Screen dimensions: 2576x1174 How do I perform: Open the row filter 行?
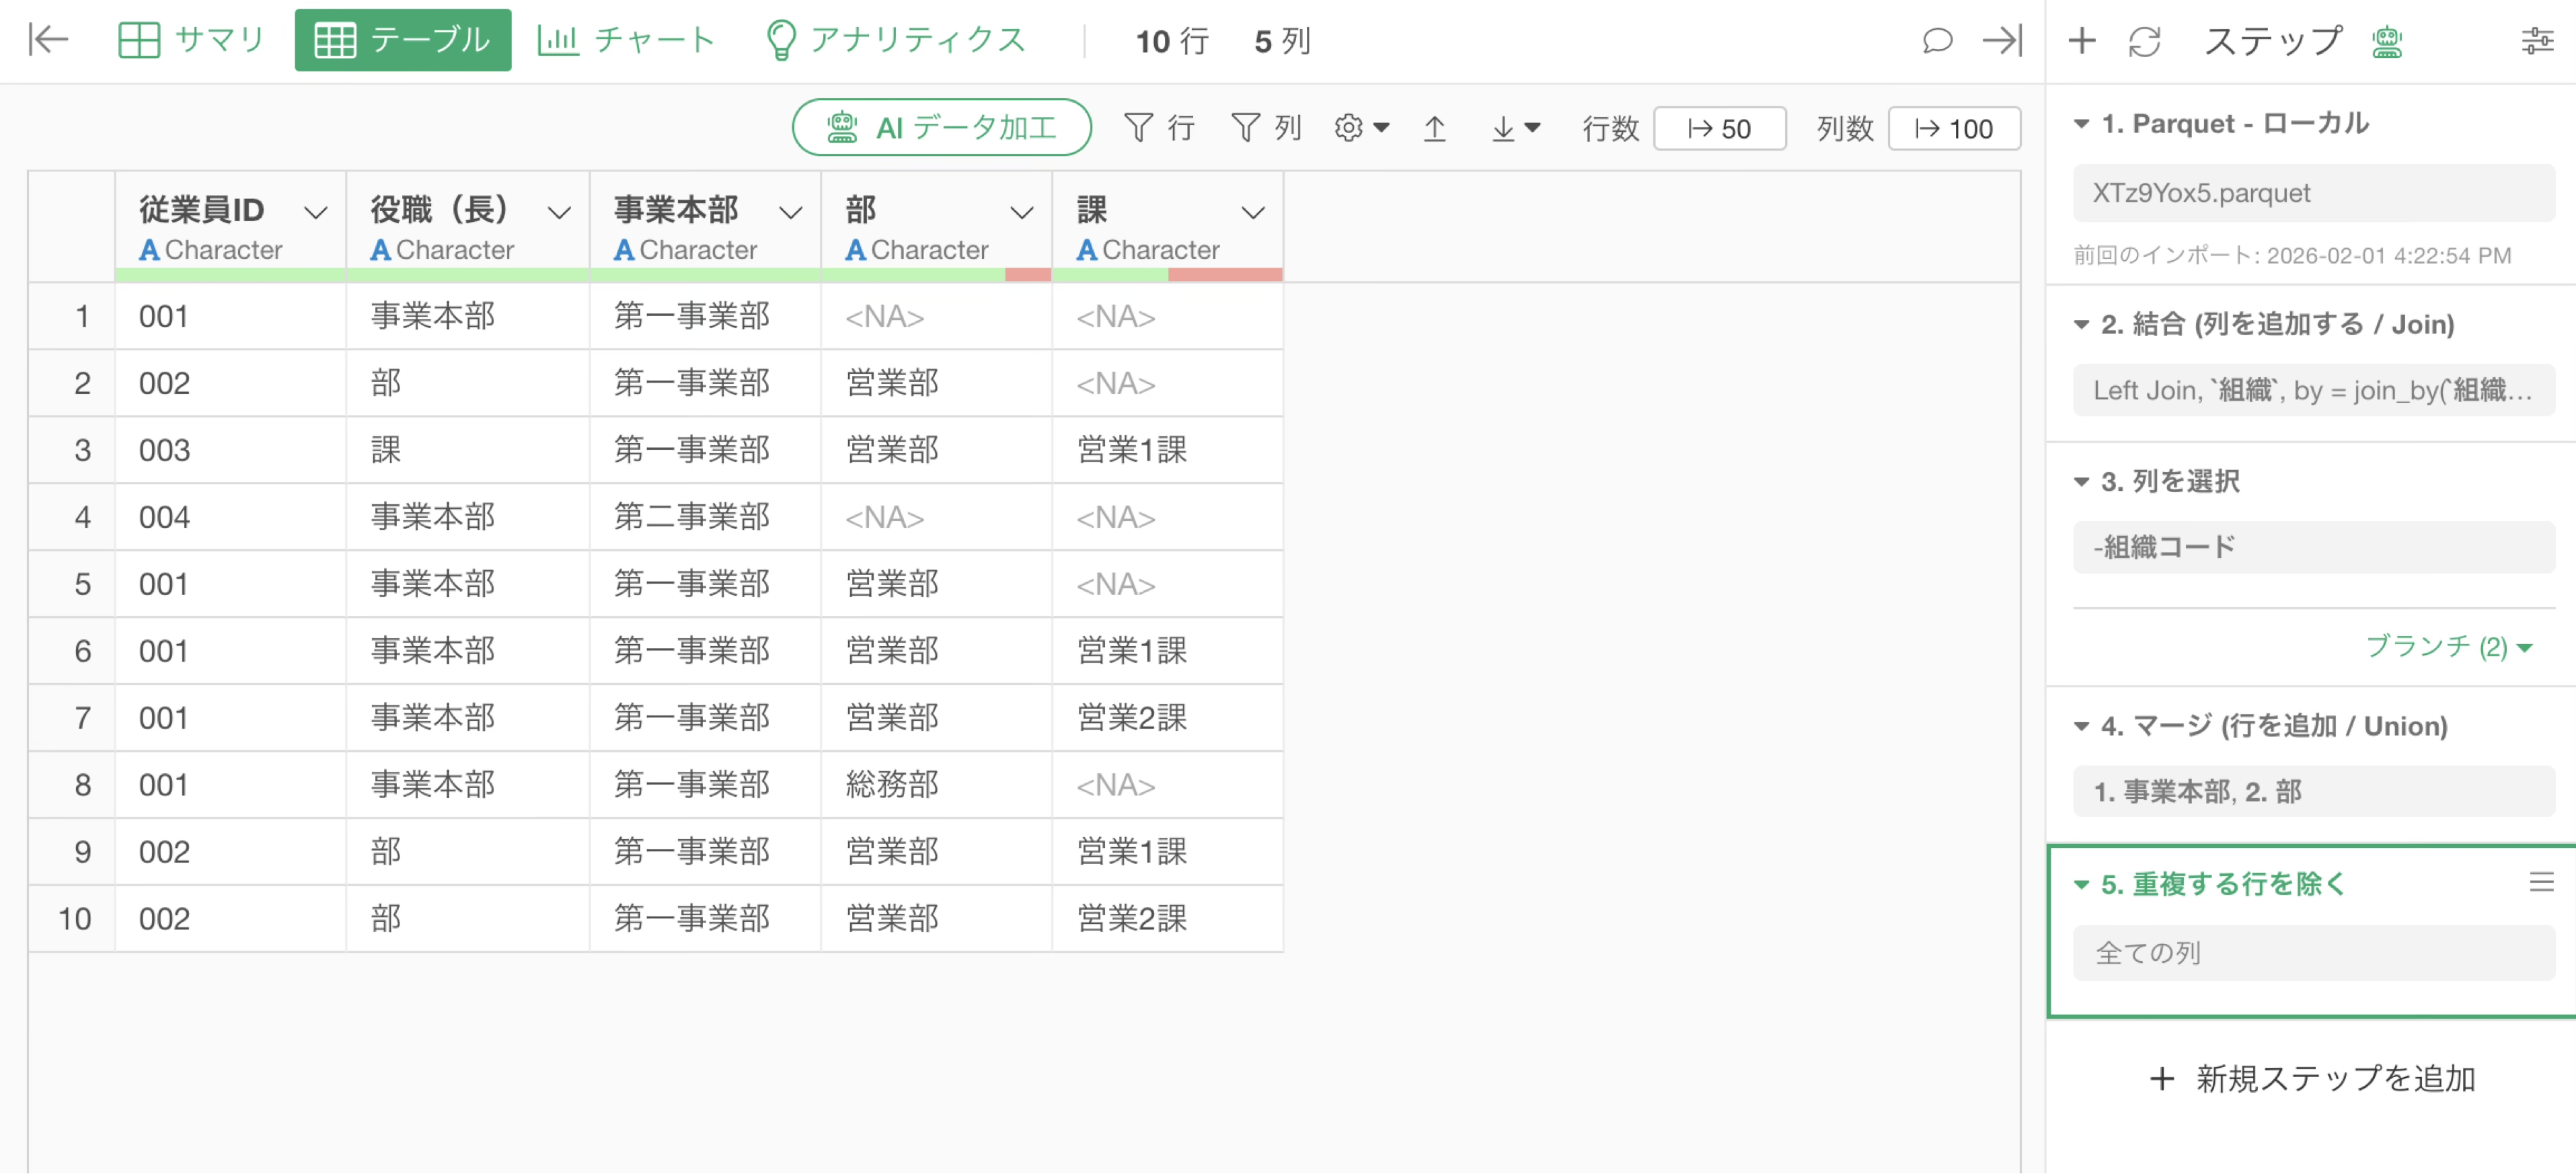coord(1160,128)
